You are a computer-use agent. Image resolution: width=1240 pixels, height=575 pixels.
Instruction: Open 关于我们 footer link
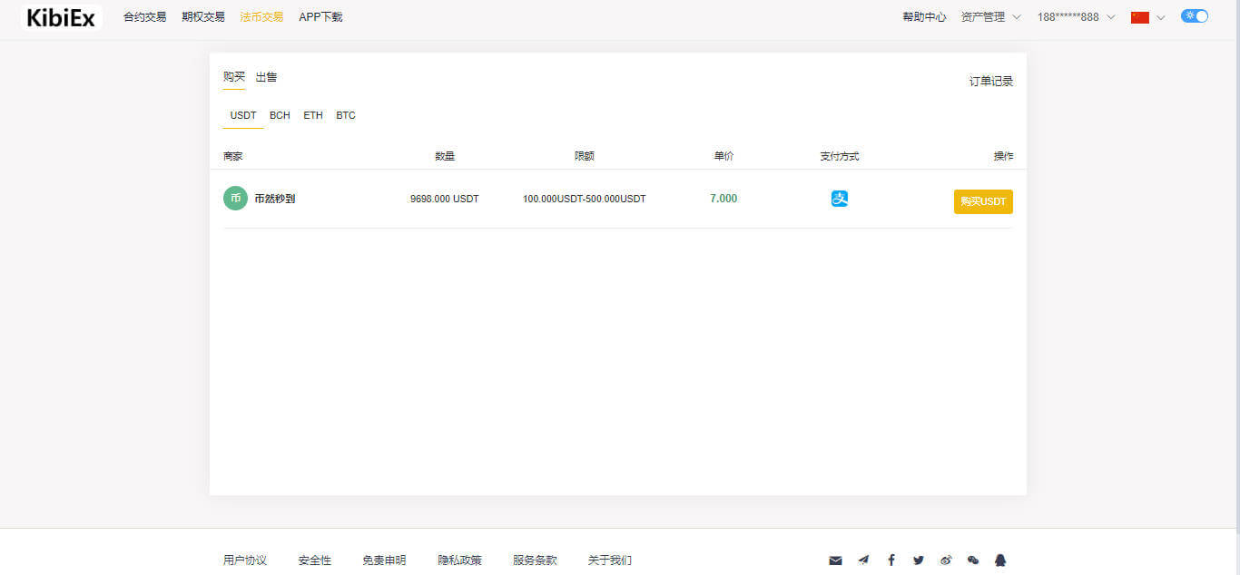click(610, 560)
